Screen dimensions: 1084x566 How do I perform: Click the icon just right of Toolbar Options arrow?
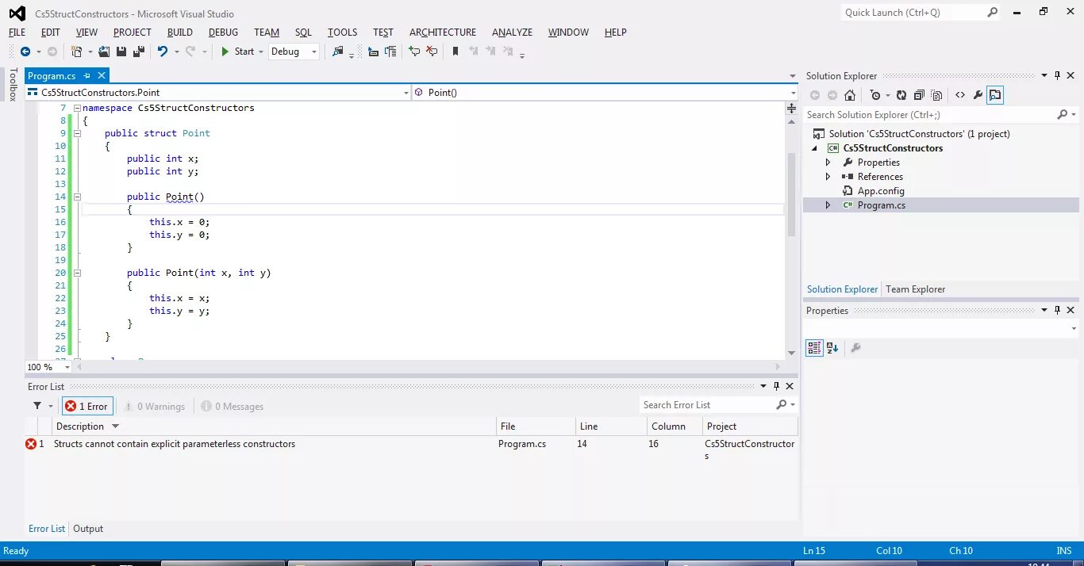pos(373,52)
